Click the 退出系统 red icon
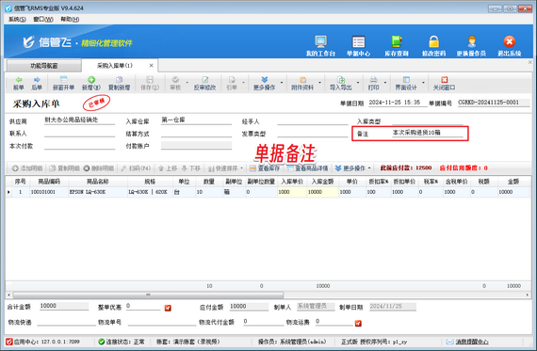The height and width of the screenshot is (351, 537). pyautogui.click(x=510, y=45)
